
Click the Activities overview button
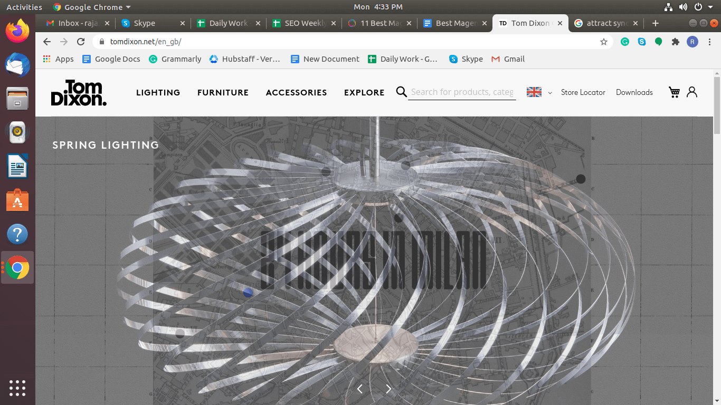pyautogui.click(x=24, y=7)
